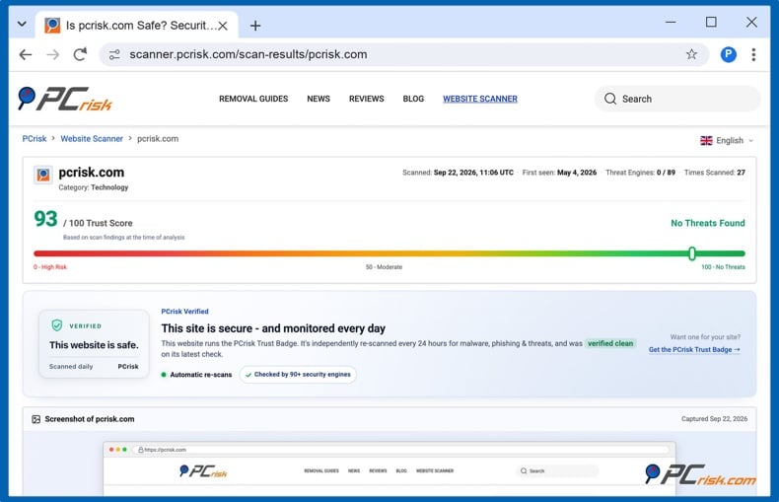Open Chrome three-dot menu
Viewport: 779px width, 502px height.
pos(753,54)
